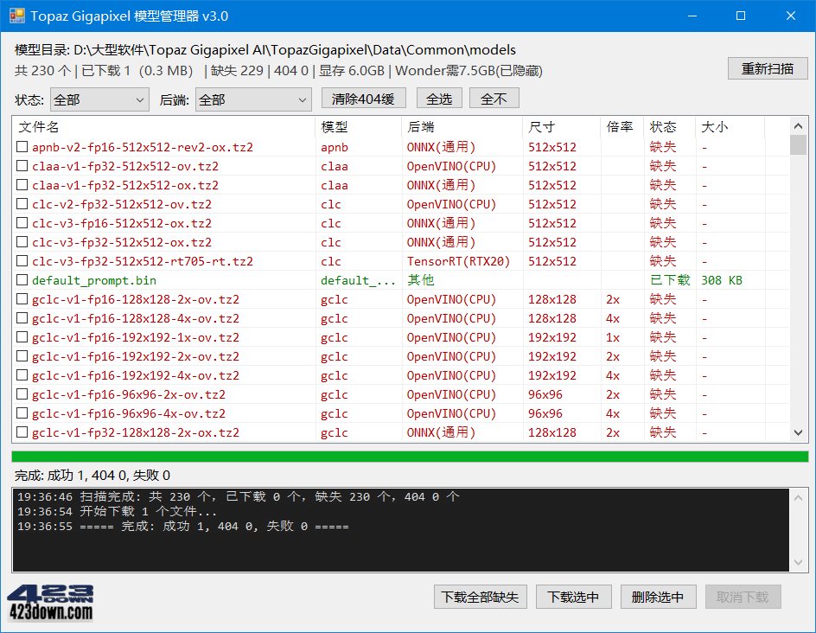Viewport: 816px width, 633px height.
Task: Click the apnb model cell
Action: tap(335, 147)
